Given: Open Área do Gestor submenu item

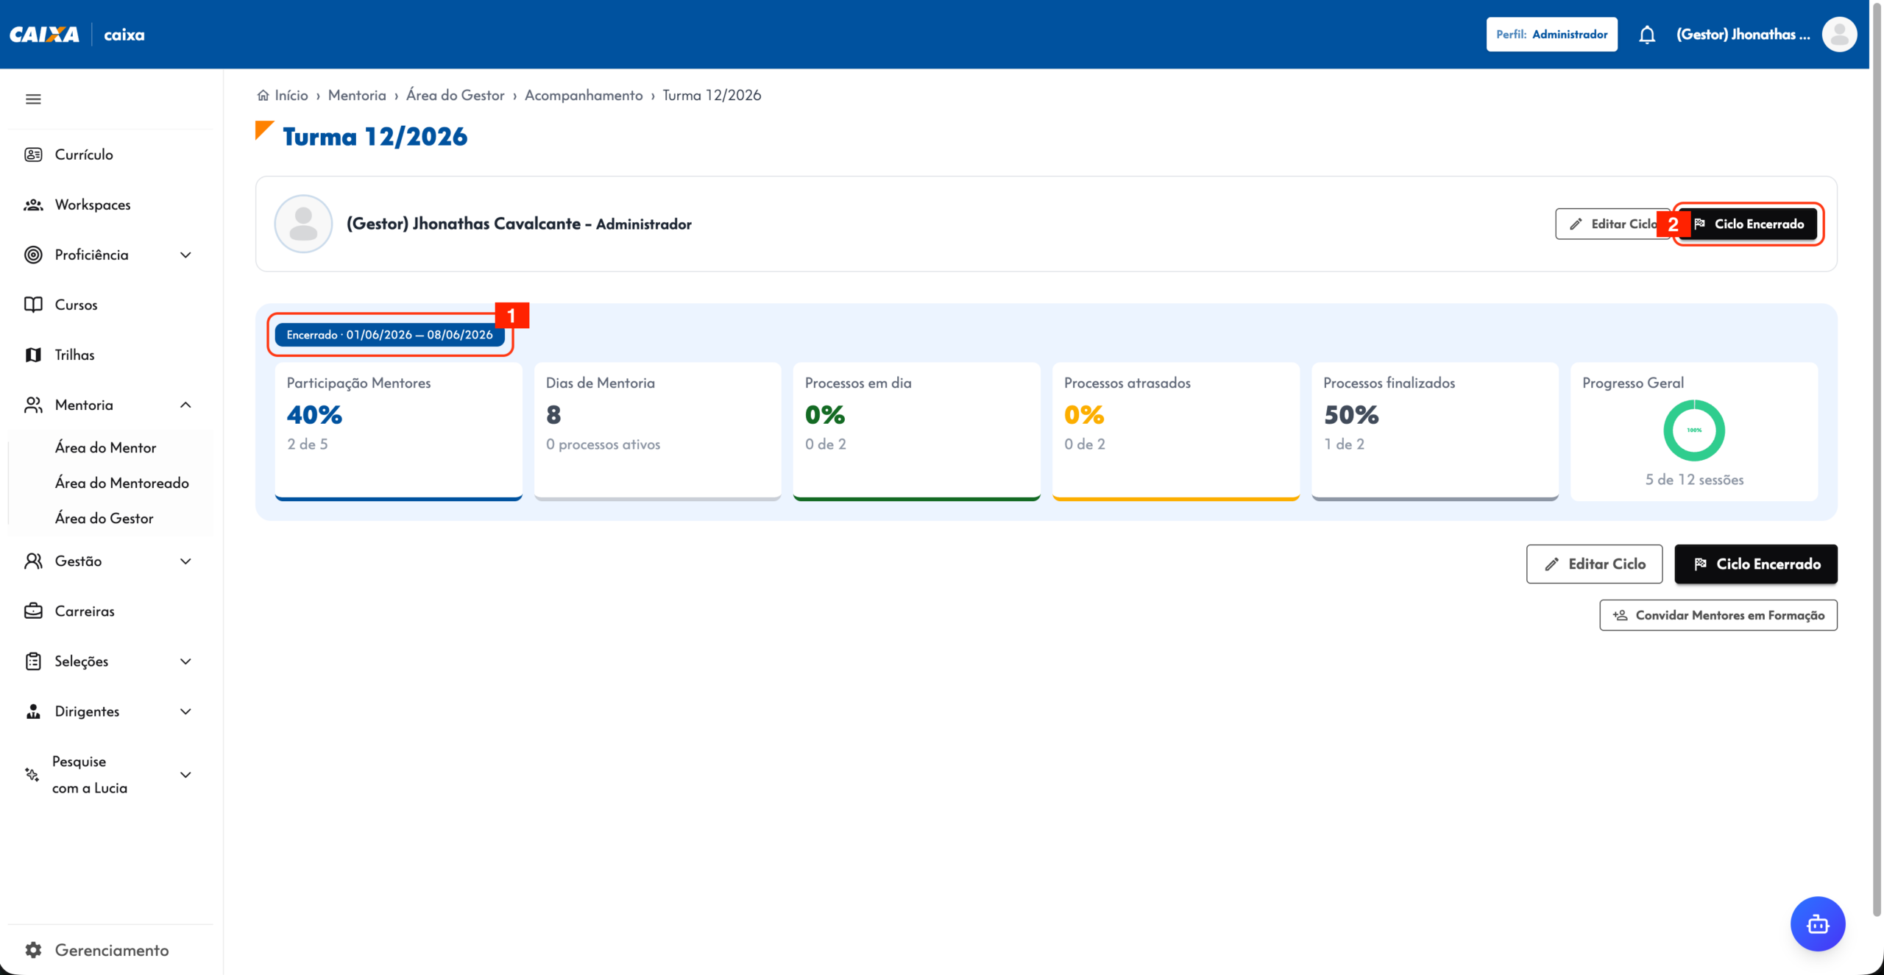Looking at the screenshot, I should point(104,518).
